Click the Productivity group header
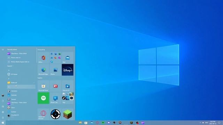Viewport: 223px width, 125px height. point(41,50)
